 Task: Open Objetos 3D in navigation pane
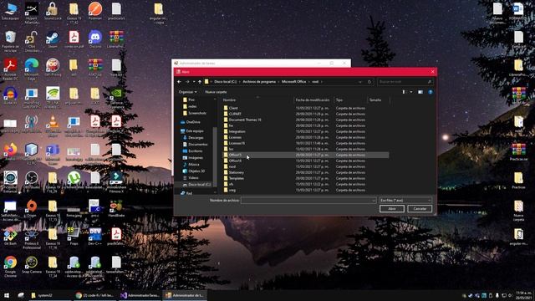click(196, 171)
